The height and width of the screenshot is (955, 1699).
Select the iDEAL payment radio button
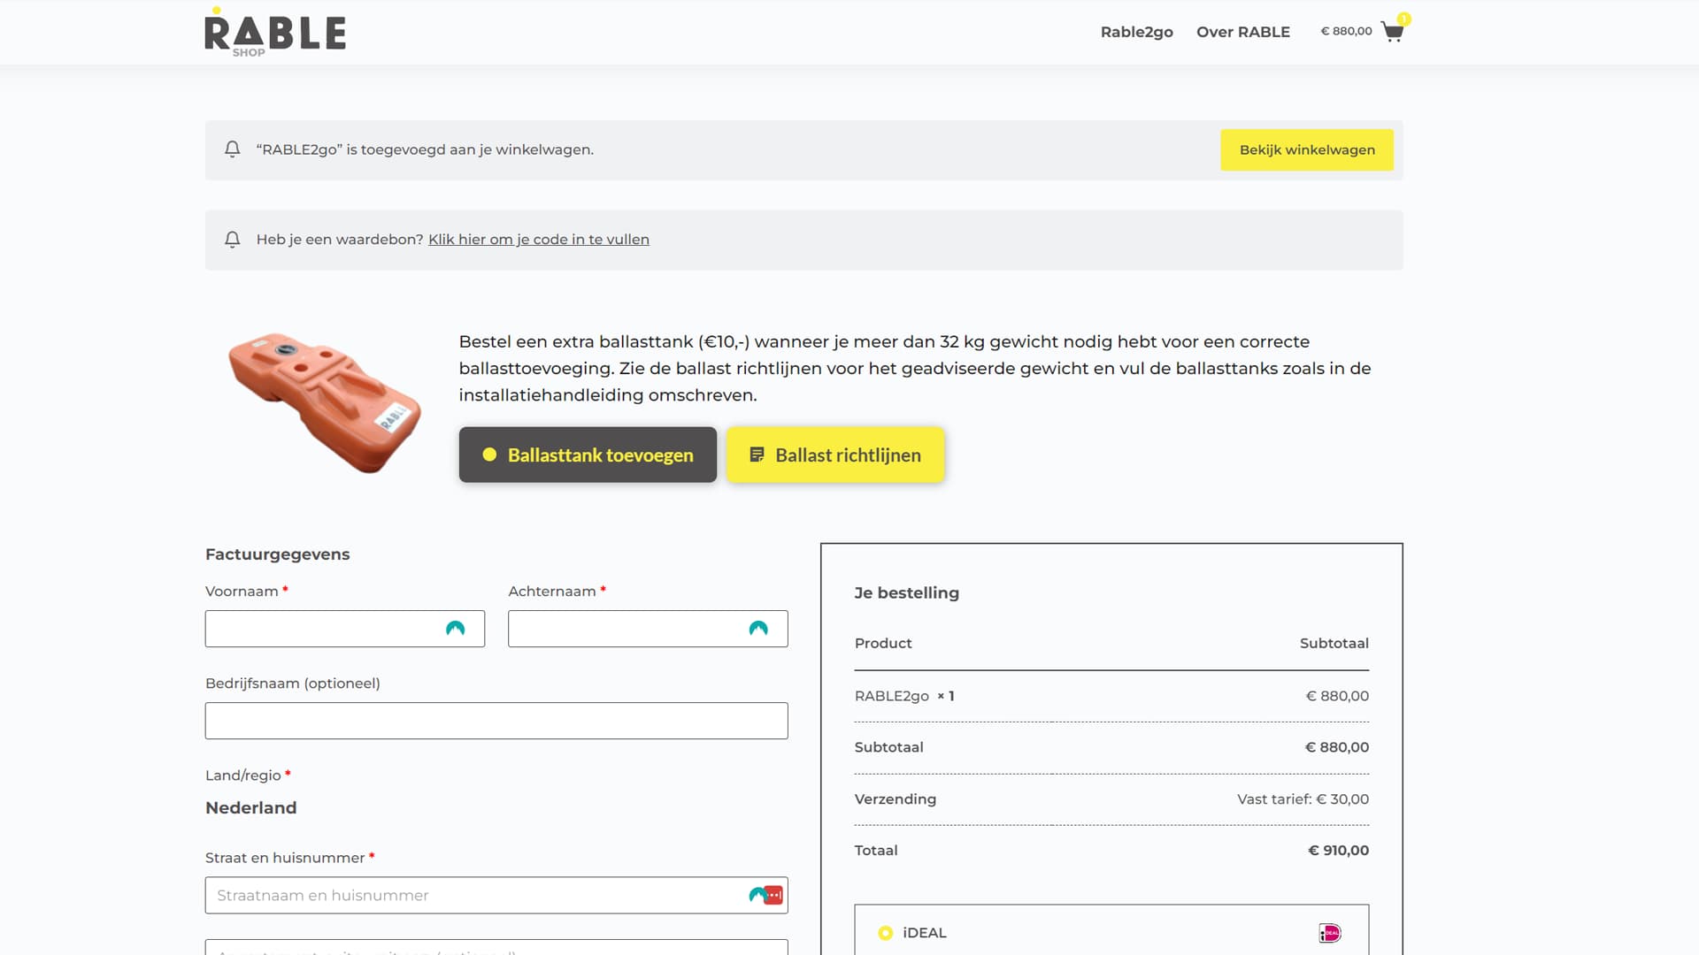pos(885,933)
